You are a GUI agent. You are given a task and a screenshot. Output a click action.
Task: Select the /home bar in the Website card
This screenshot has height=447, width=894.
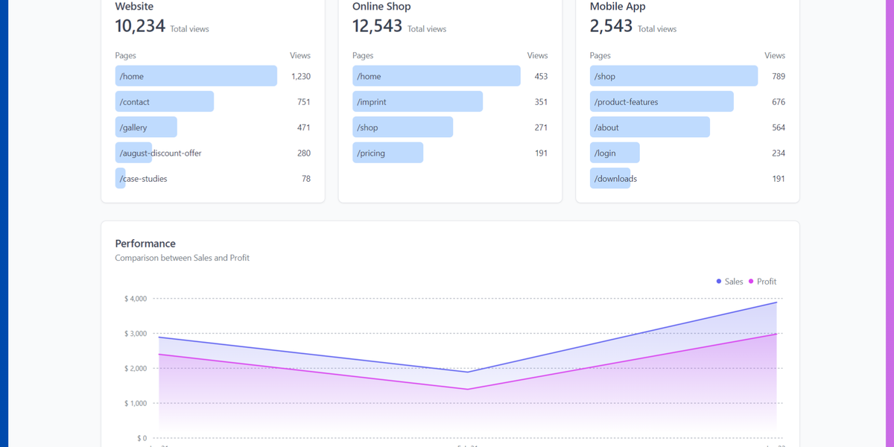[196, 75]
